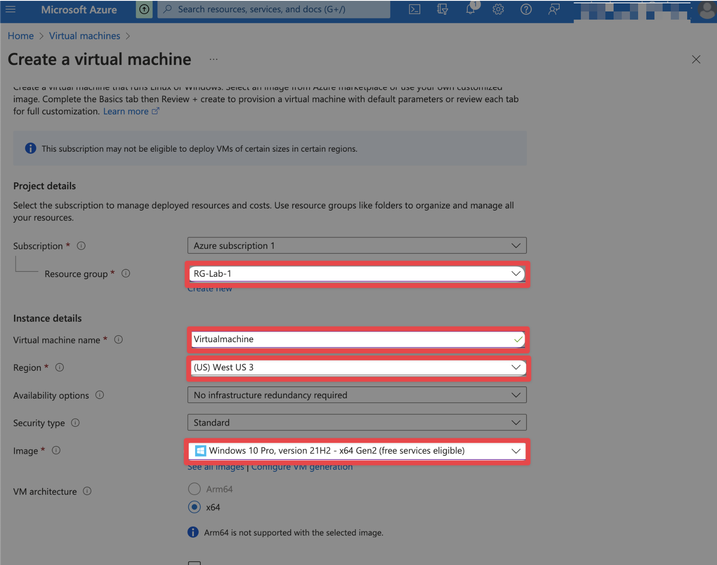The width and height of the screenshot is (717, 565).
Task: Select the Arm64 architecture option
Action: point(194,489)
